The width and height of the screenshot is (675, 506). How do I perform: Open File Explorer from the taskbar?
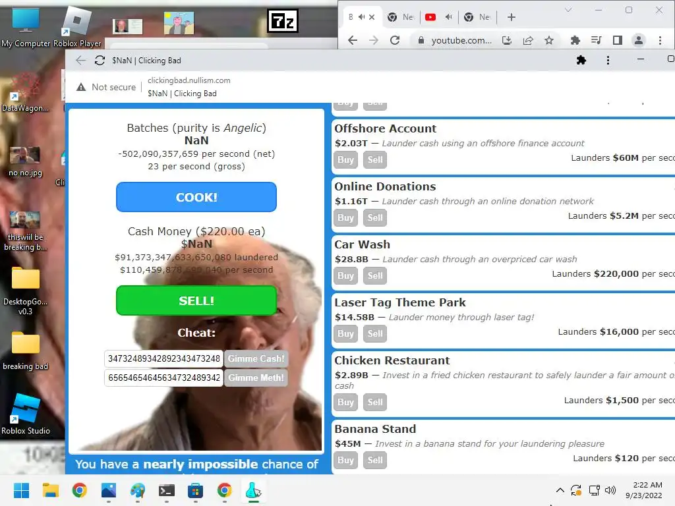(50, 490)
